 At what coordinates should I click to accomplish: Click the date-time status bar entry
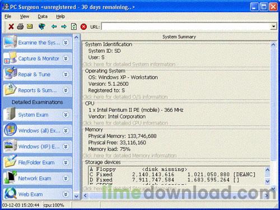tap(21, 205)
